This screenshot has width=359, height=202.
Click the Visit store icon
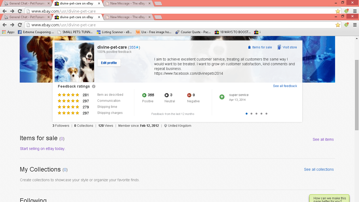point(279,47)
